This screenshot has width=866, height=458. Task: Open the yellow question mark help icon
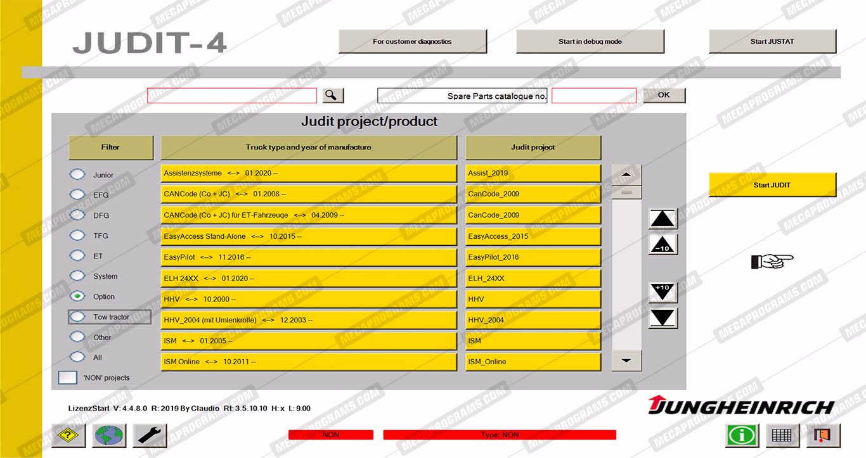(x=68, y=435)
